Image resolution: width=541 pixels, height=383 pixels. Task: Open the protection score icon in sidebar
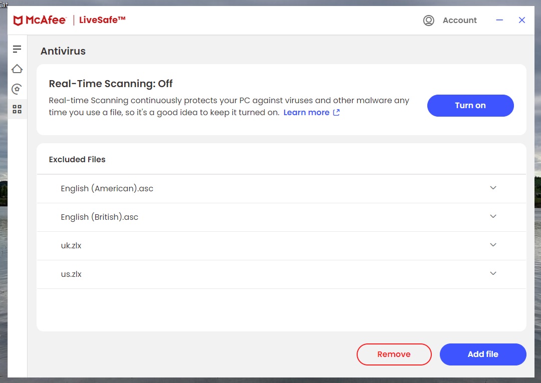[17, 89]
